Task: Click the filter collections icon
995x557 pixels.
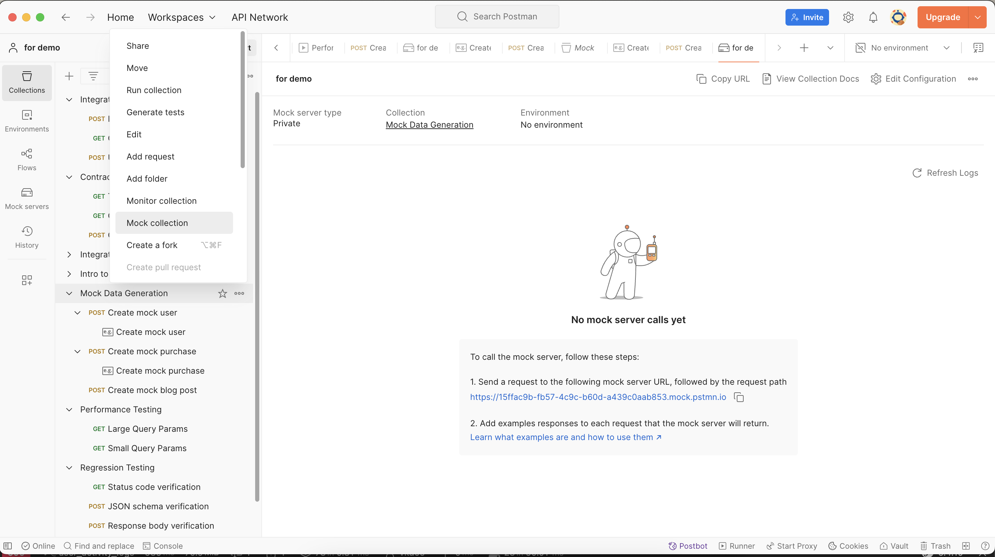Action: [93, 76]
